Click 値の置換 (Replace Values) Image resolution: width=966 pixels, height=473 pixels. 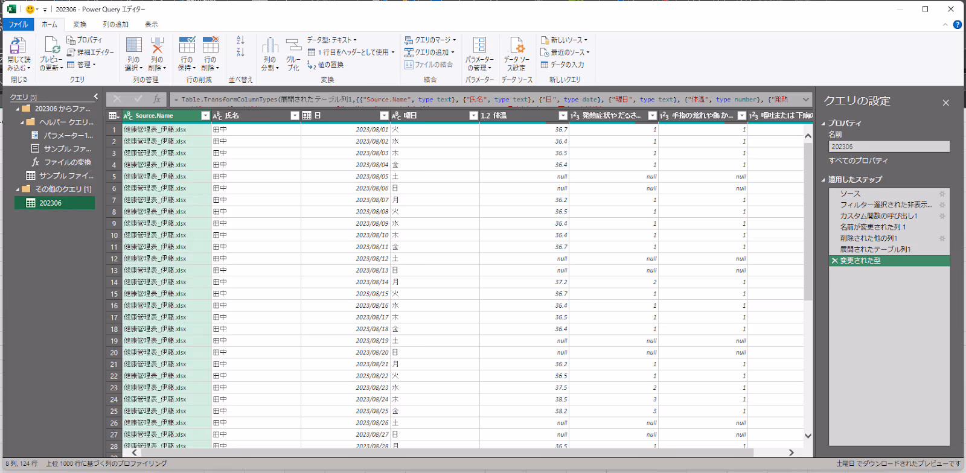325,65
